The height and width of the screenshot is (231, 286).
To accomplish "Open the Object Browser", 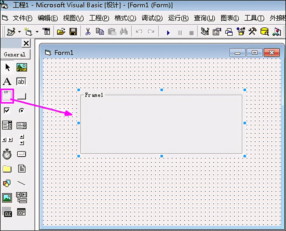I will coord(241,31).
